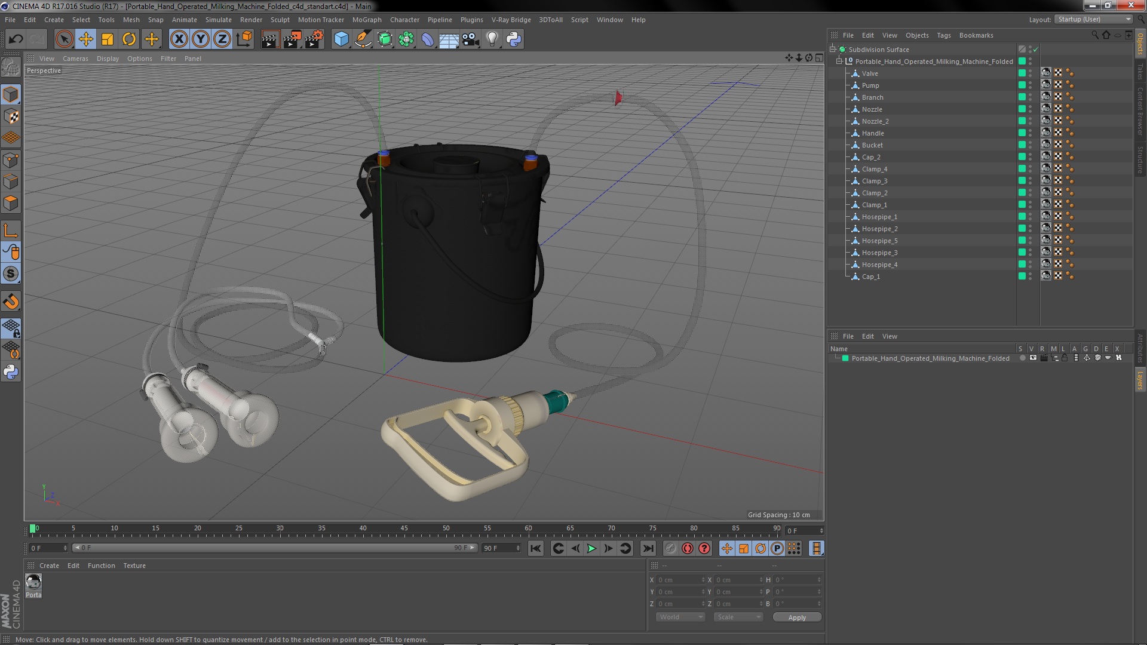Open the Scale mode dropdown

[x=738, y=618]
